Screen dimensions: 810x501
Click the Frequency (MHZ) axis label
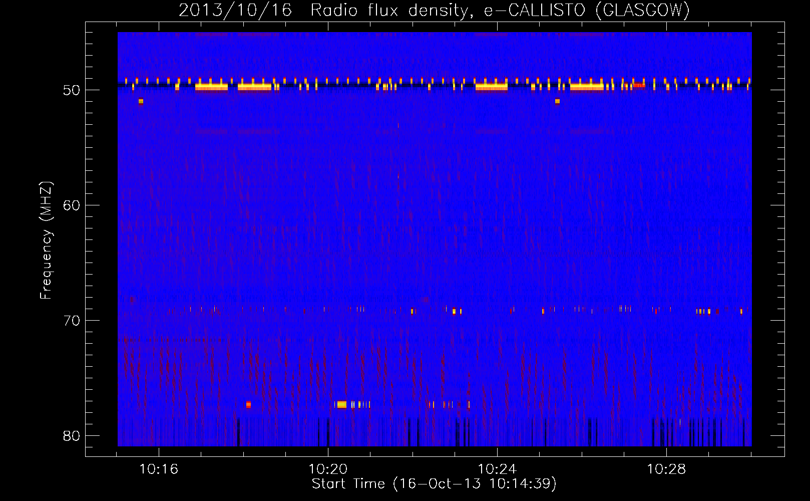coord(46,240)
